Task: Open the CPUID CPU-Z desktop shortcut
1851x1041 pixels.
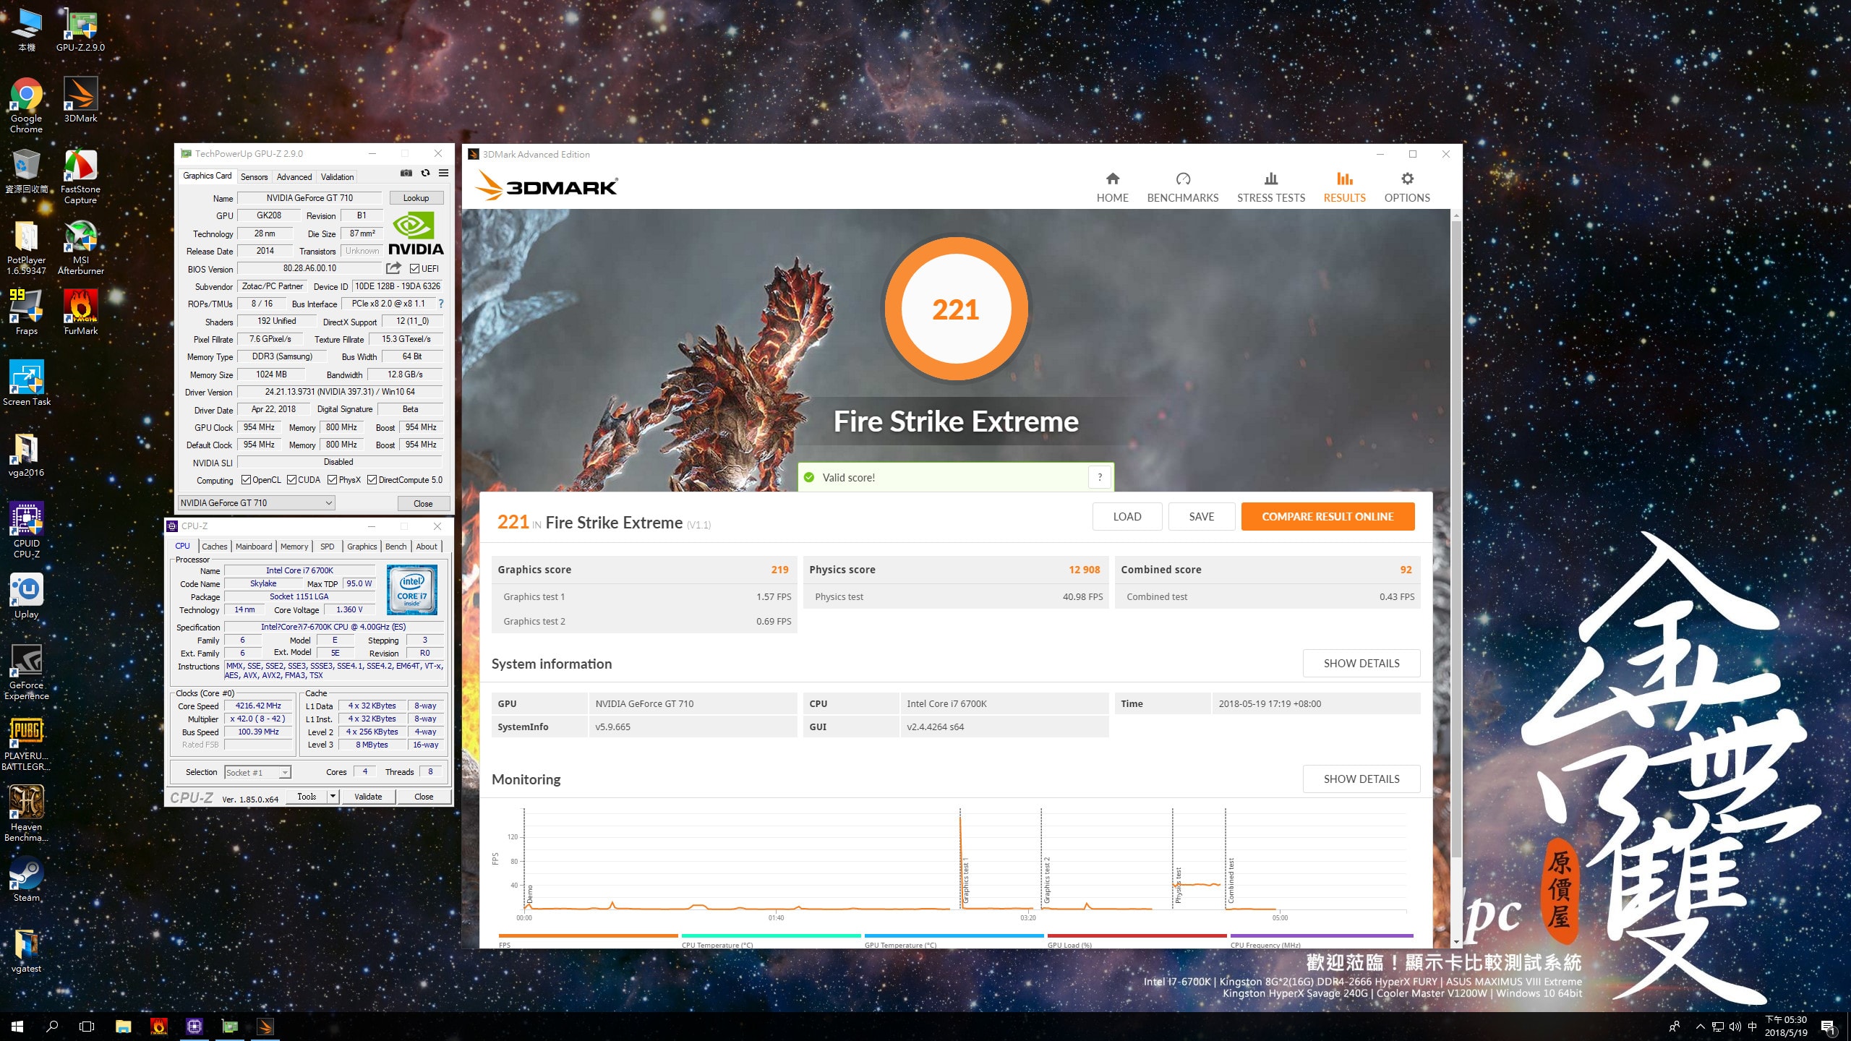Action: 26,530
